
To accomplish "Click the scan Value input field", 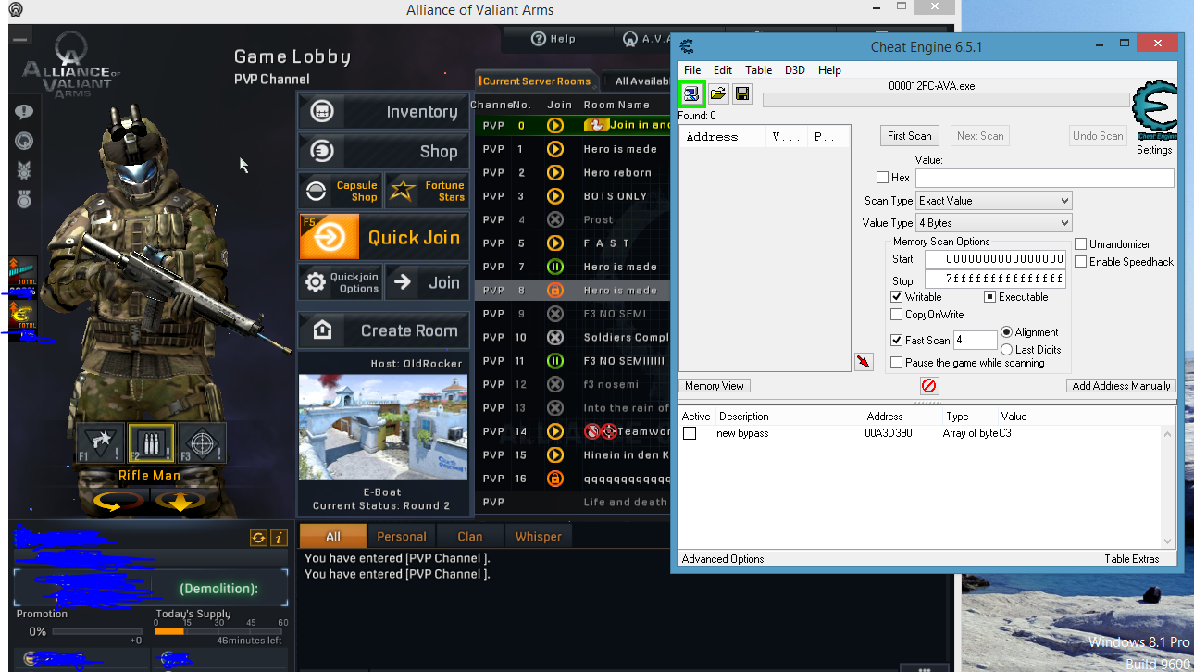I will 1044,178.
